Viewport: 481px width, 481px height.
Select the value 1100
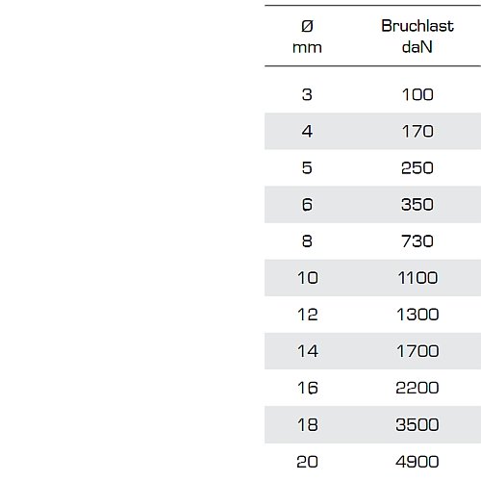pos(418,278)
